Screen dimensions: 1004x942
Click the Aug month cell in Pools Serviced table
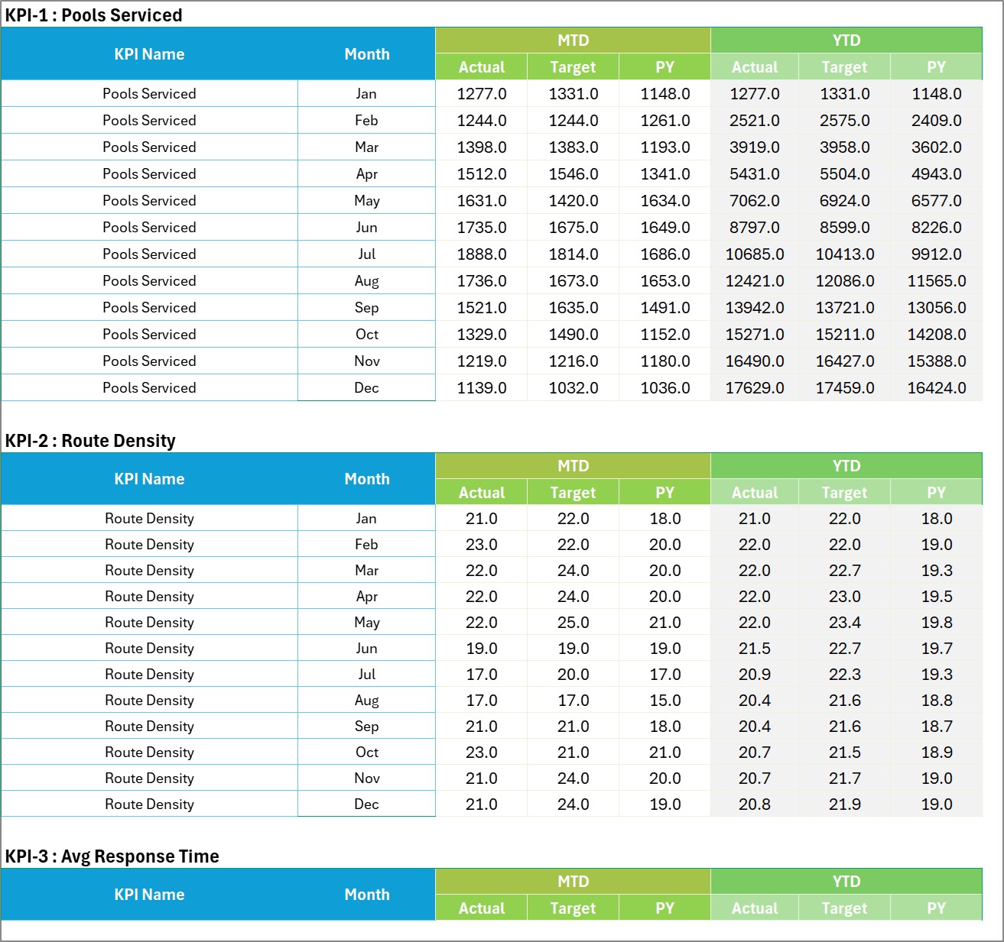click(x=367, y=281)
